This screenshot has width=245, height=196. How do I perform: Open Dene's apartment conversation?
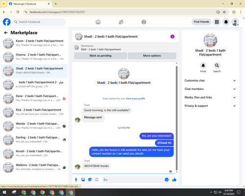click(34, 98)
